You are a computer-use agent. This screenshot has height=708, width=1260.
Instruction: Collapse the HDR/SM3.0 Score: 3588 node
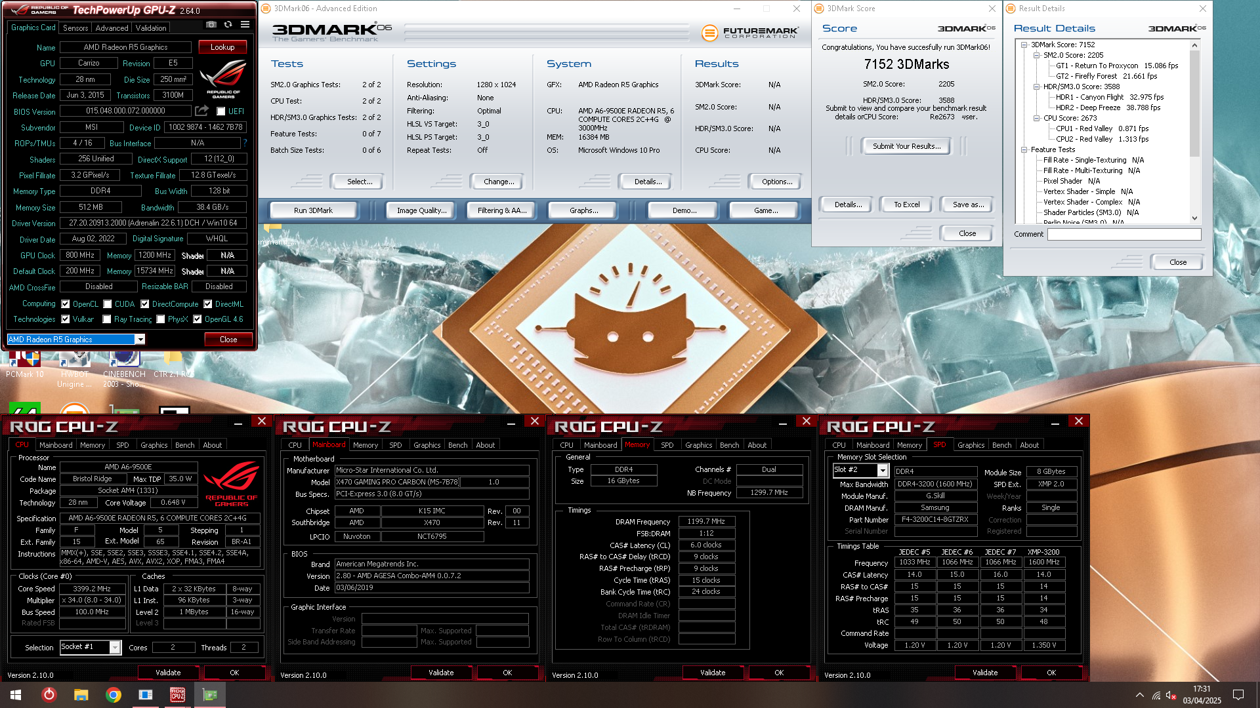(1036, 87)
